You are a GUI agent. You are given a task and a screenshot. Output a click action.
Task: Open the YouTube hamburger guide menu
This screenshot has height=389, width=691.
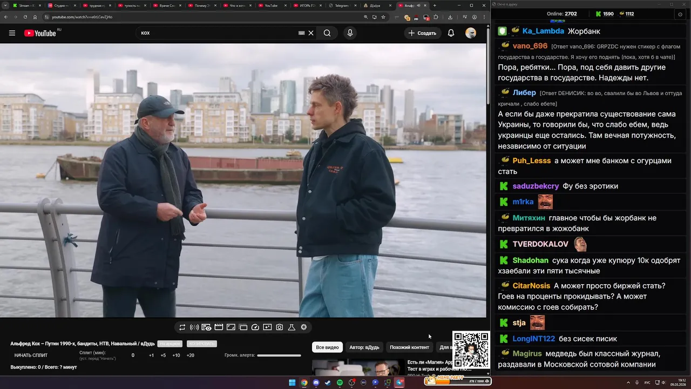click(12, 33)
